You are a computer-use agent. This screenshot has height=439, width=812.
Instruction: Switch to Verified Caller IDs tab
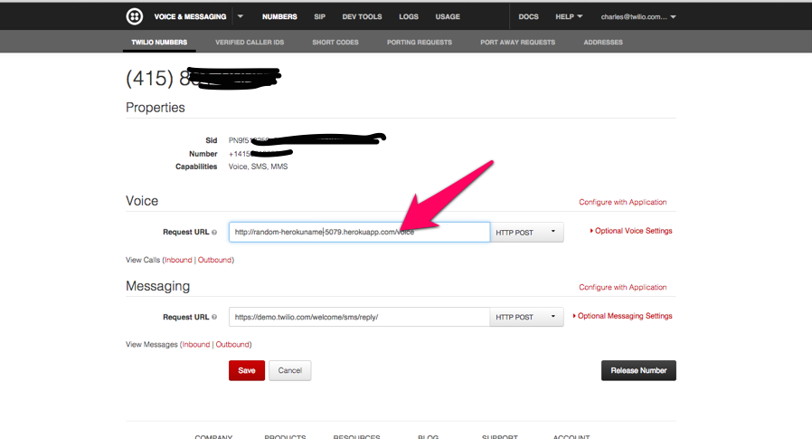pos(250,42)
